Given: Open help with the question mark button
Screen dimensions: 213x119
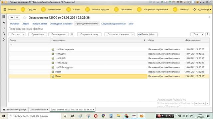Looking at the screenshot, I should 207,34.
